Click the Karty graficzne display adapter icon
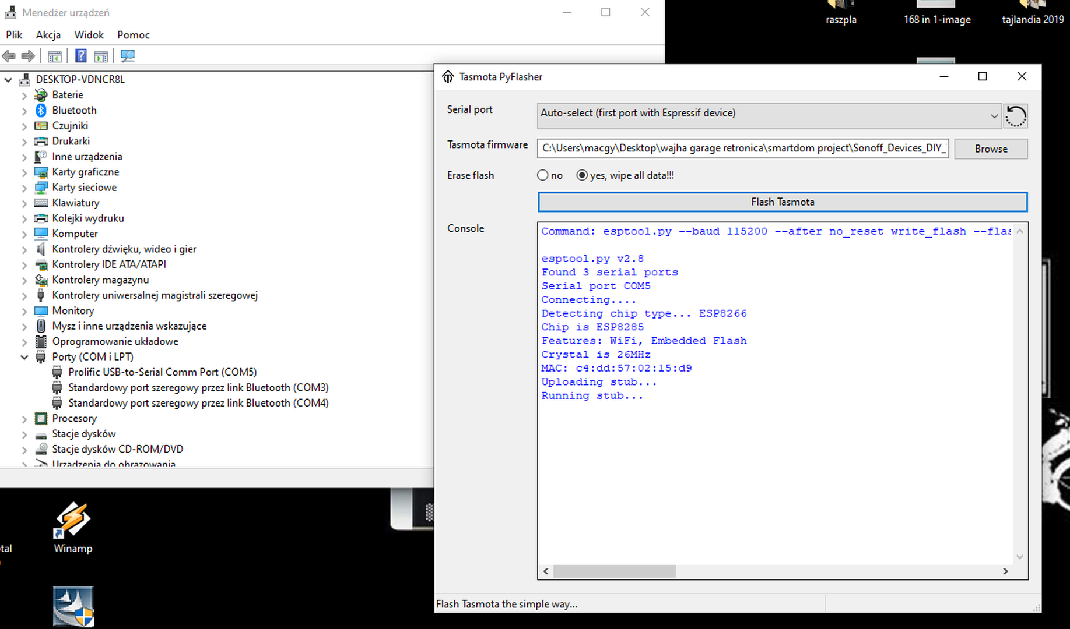1070x629 pixels. click(41, 172)
